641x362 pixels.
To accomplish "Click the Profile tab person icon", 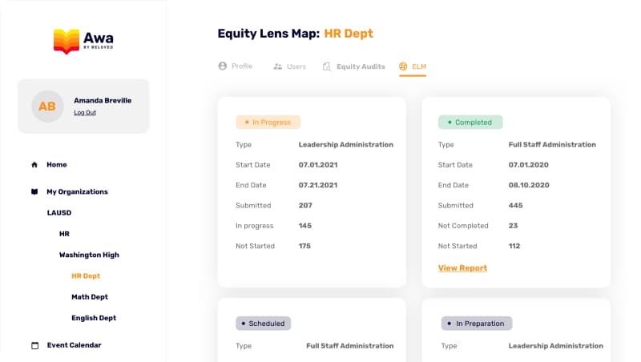I will click(x=223, y=66).
